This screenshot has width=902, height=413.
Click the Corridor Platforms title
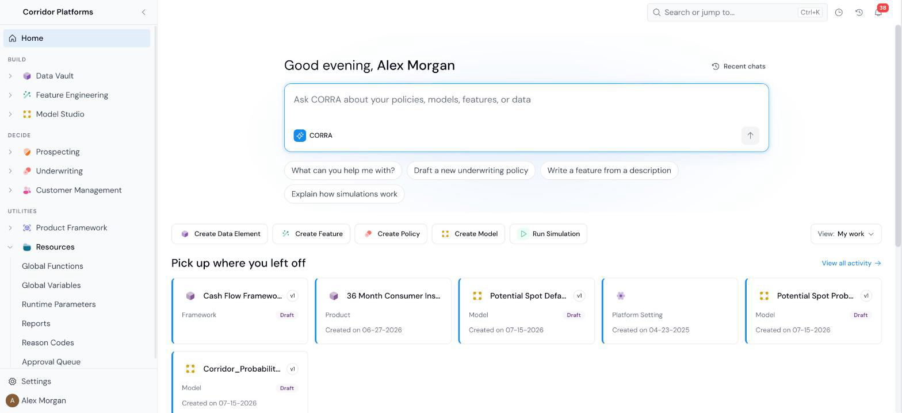pyautogui.click(x=58, y=12)
